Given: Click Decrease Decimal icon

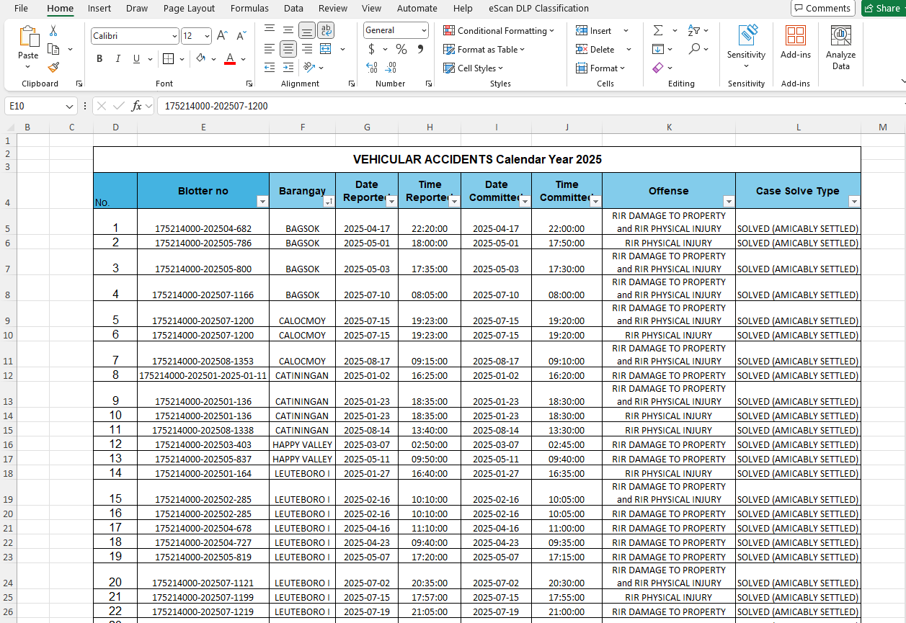Looking at the screenshot, I should point(391,68).
